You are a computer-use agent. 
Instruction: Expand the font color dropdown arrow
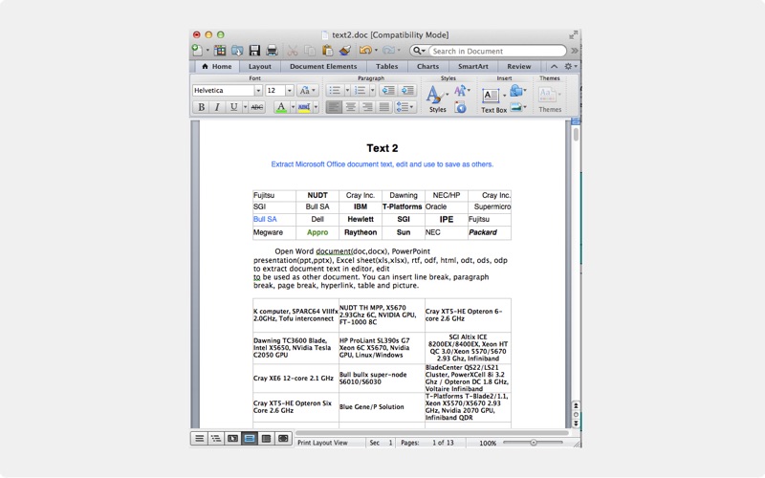[293, 107]
